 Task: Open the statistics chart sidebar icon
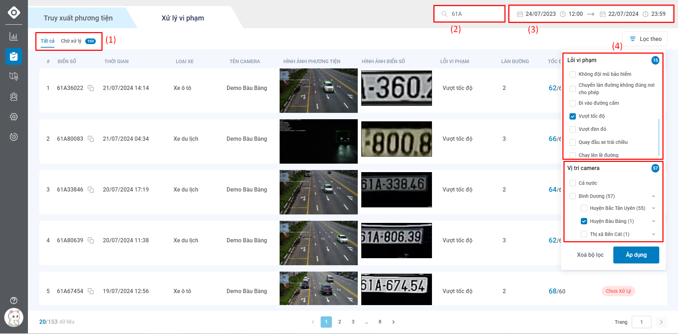[x=14, y=36]
